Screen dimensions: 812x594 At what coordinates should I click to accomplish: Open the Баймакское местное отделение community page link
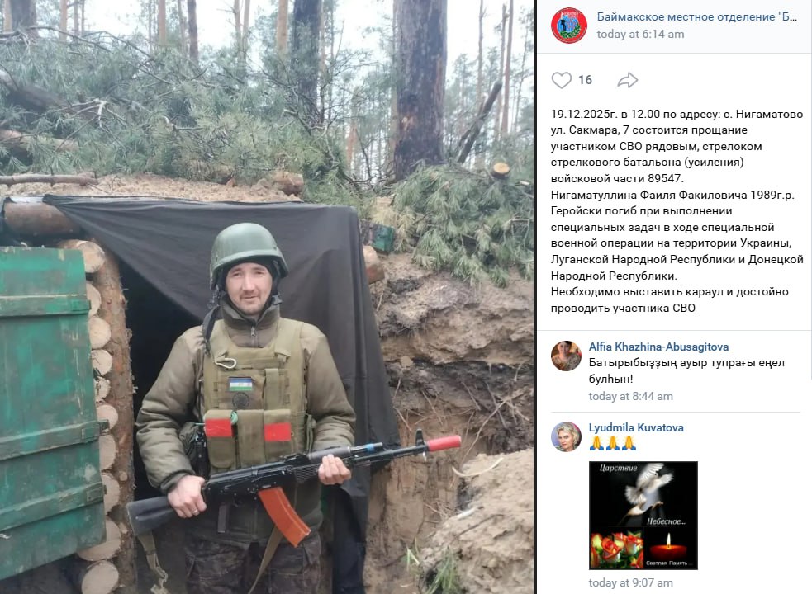click(x=697, y=16)
